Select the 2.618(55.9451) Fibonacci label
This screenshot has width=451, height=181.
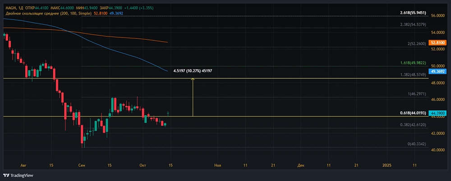(413, 13)
